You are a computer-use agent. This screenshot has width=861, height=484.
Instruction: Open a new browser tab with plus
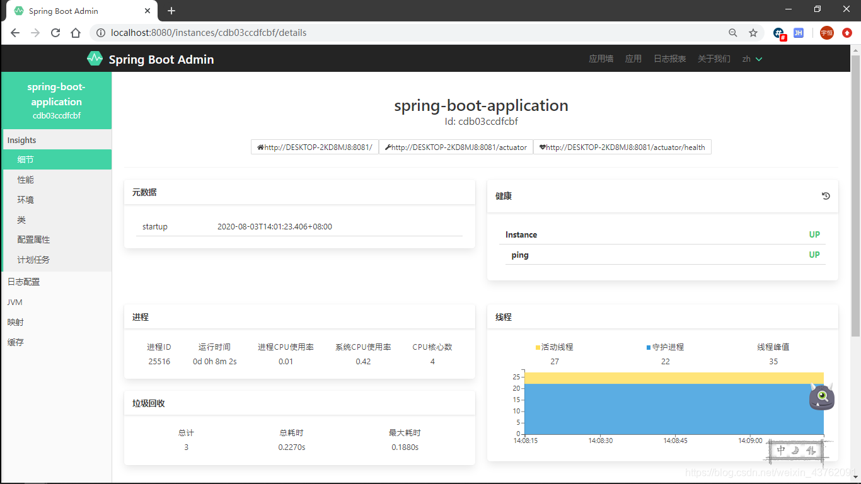point(171,11)
